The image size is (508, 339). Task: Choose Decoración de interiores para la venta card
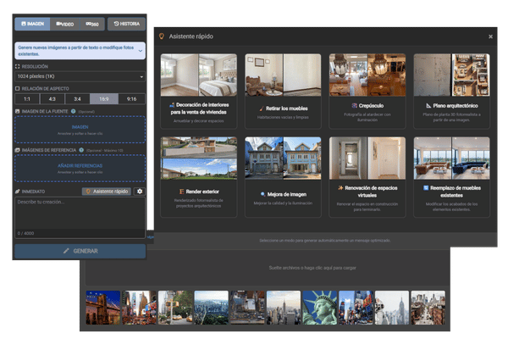[199, 92]
